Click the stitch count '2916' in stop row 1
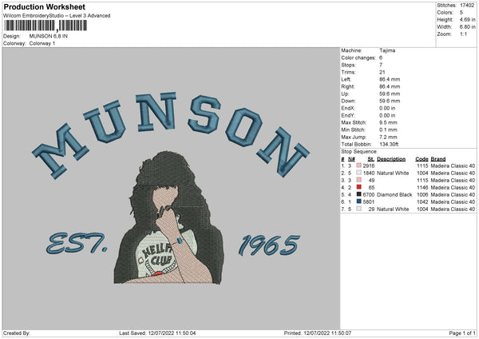This screenshot has width=479, height=339. tap(369, 166)
